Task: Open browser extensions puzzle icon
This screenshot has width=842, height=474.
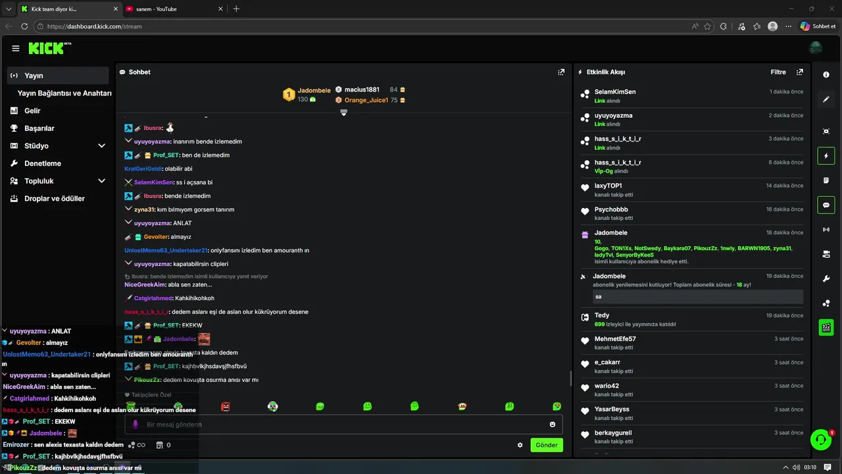Action: tap(724, 26)
